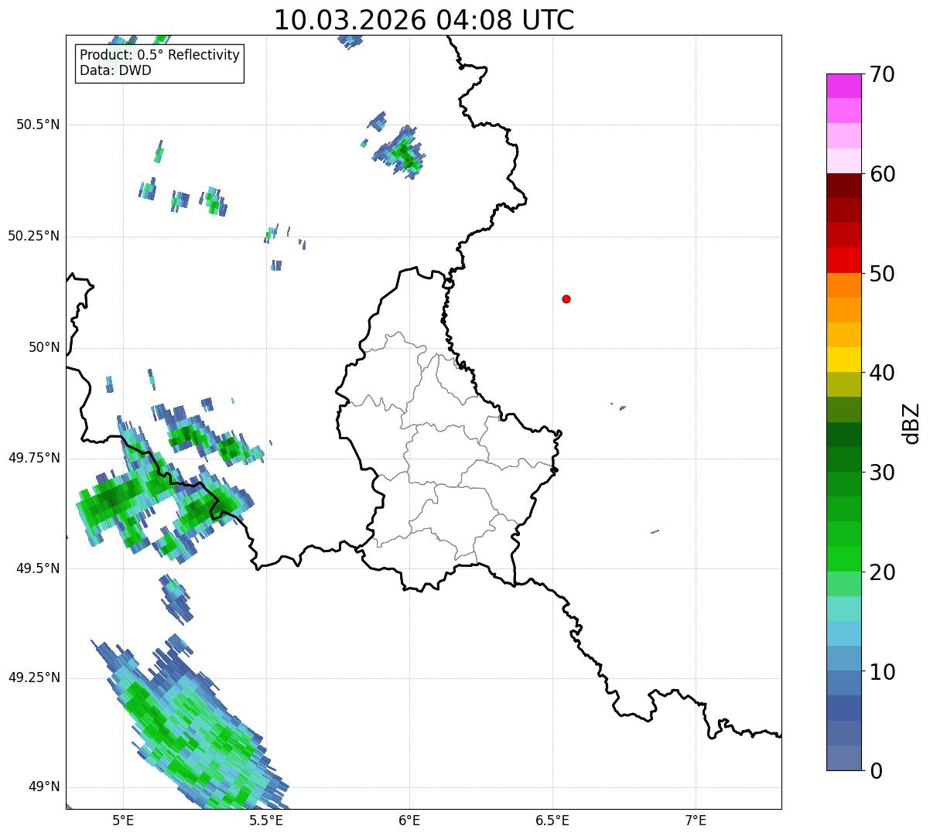The image size is (930, 836).
Task: Click the colorbar value 40
Action: [x=882, y=373]
